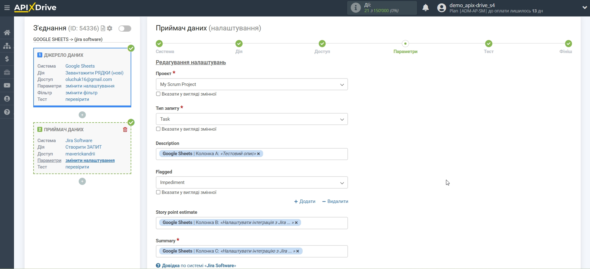Screen dimensions: 590x269
Task: Open the notifications bell
Action: pos(425,8)
